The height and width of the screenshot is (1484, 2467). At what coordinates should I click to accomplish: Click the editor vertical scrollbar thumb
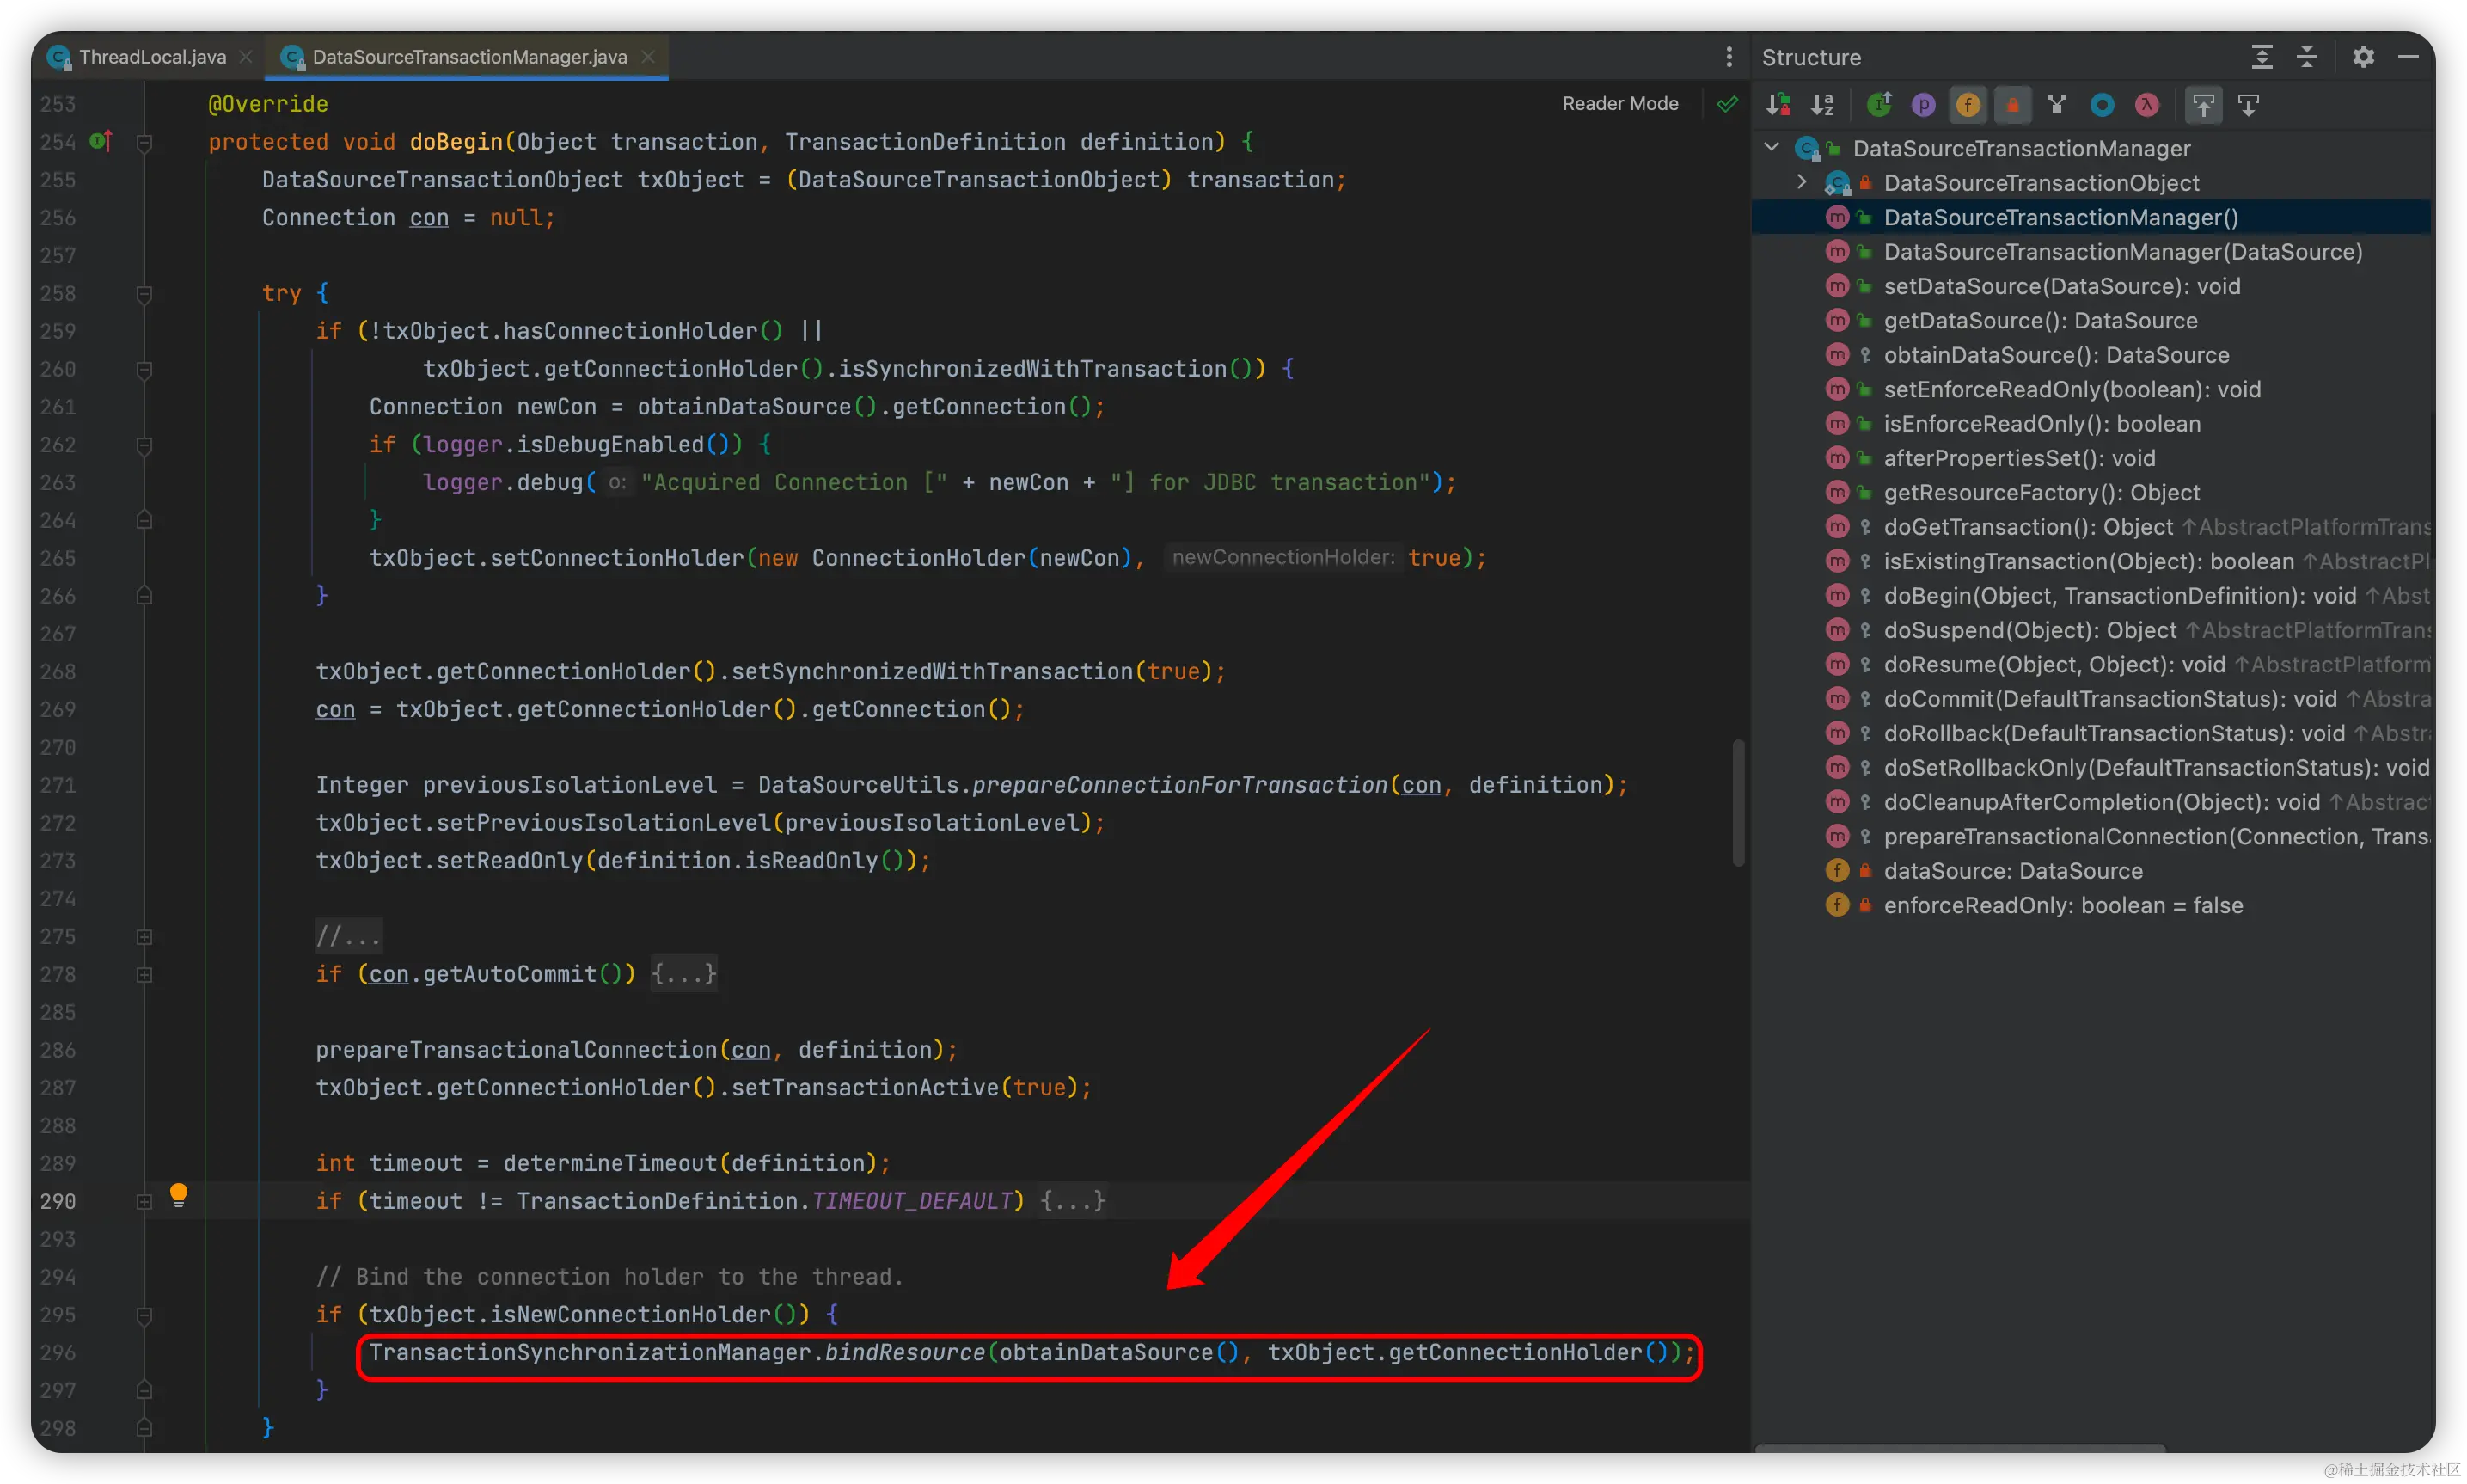(1738, 803)
